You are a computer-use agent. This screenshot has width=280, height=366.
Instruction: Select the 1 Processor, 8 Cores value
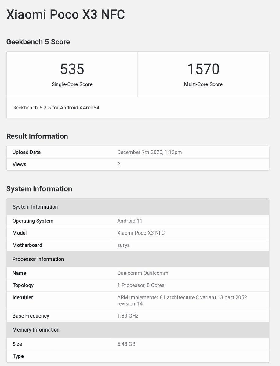pyautogui.click(x=141, y=285)
